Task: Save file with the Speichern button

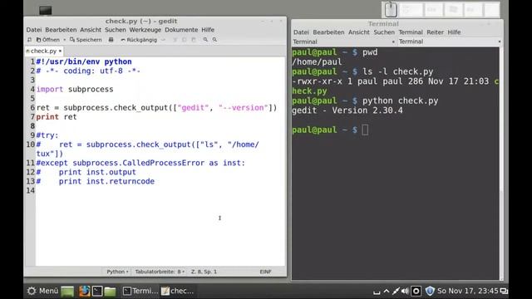Action: 86,40
